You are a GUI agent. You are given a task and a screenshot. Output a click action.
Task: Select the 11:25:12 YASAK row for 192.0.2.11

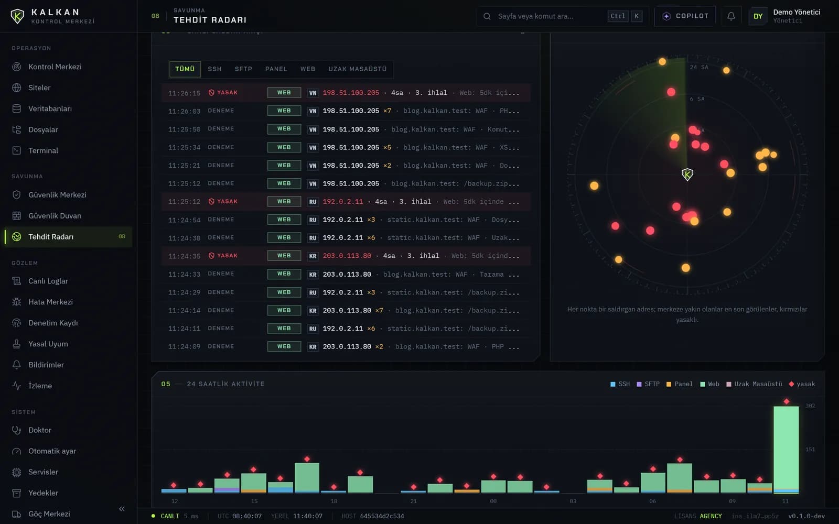click(x=346, y=201)
